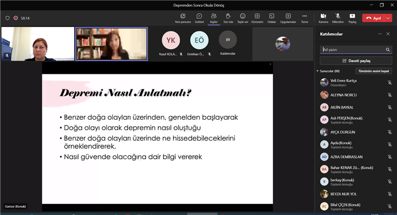Toggle the Kişiler people panel
Image resolution: width=397 pixels, height=215 pixels.
214,18
